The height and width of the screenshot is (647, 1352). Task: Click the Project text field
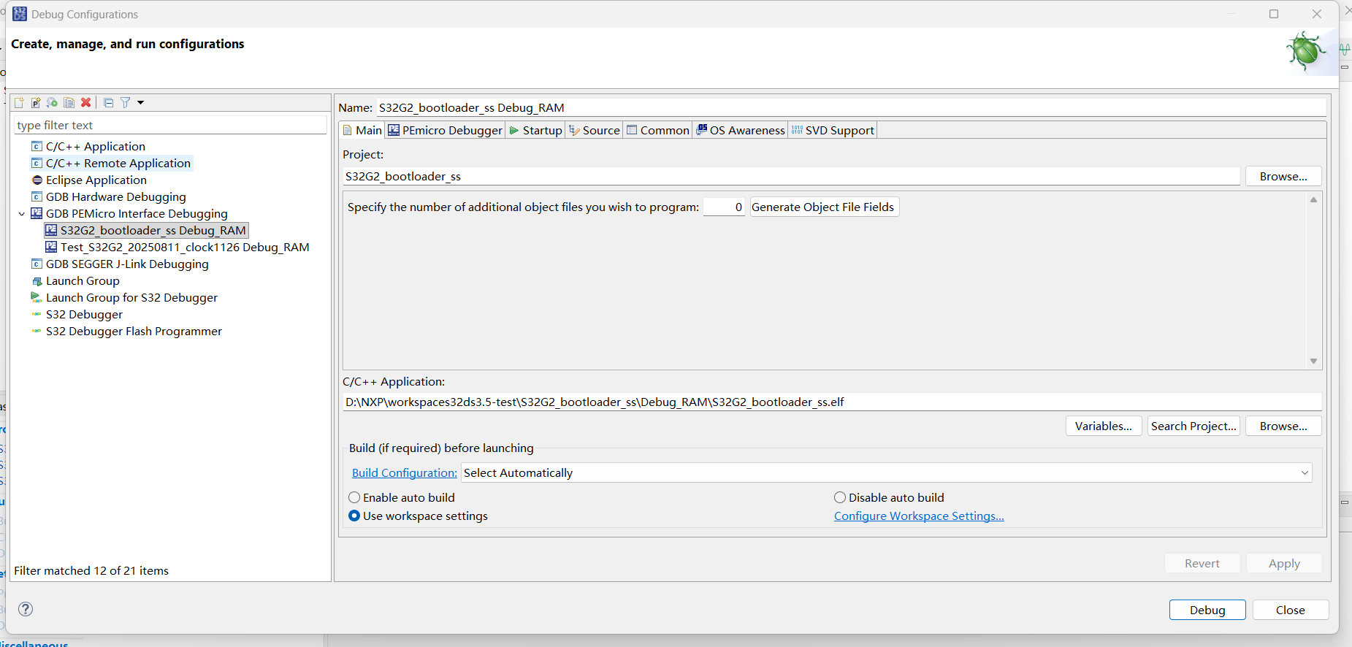coord(791,177)
